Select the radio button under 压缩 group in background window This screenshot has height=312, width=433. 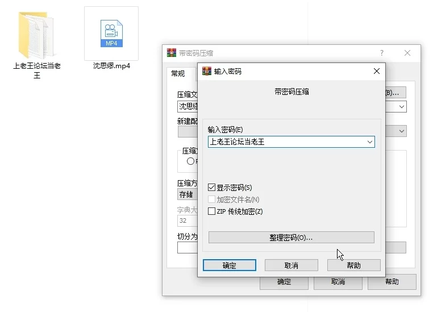(x=190, y=161)
